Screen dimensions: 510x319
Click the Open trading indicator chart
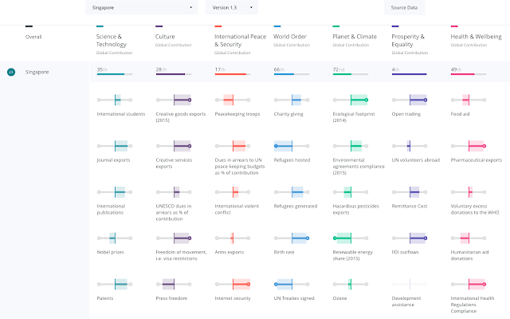coord(410,100)
